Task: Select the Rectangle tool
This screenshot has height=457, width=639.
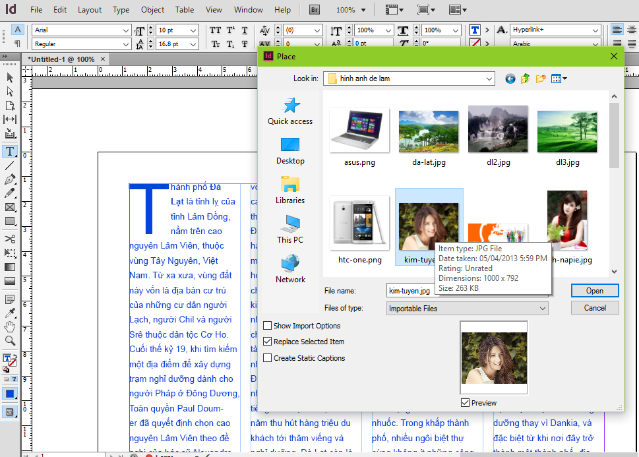Action: (x=10, y=221)
